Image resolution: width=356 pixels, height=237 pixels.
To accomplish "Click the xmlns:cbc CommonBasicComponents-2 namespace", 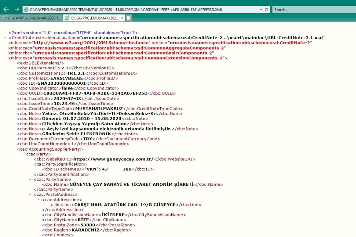I will [x=123, y=53].
